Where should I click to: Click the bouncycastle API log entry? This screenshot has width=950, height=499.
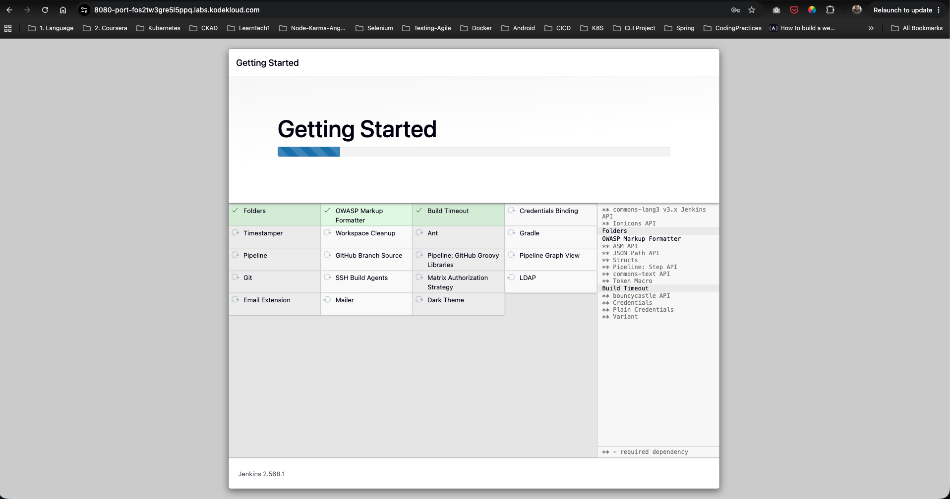636,296
